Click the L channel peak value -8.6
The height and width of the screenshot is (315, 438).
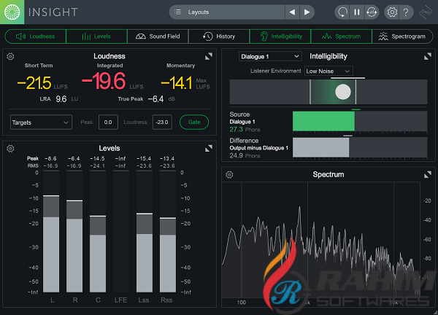click(x=50, y=158)
